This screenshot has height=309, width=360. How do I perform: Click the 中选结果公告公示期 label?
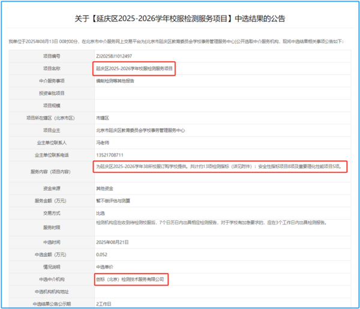click(52, 304)
